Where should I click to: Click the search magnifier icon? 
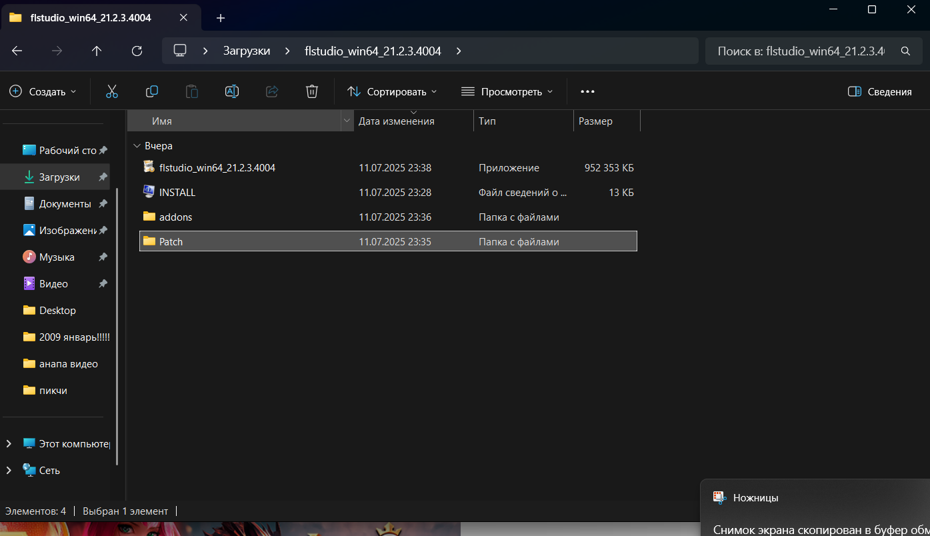pos(905,51)
